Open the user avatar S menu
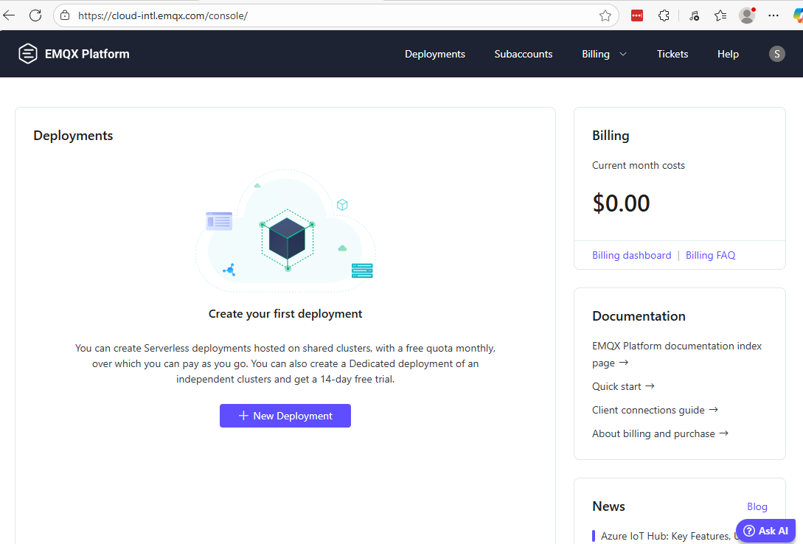The height and width of the screenshot is (544, 803). click(776, 54)
